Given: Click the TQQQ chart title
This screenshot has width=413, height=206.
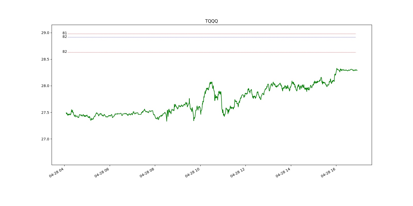Looking at the screenshot, I should [x=211, y=21].
